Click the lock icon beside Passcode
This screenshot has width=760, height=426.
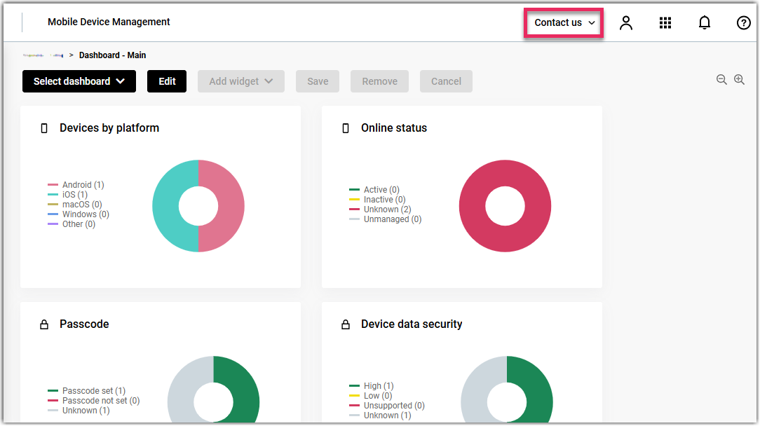pyautogui.click(x=44, y=324)
